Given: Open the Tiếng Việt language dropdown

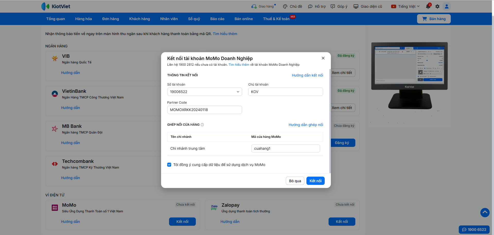Looking at the screenshot, I should 405,6.
